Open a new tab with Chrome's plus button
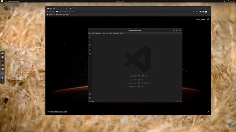Image resolution: width=236 pixels, height=132 pixels. pyautogui.click(x=70, y=8)
